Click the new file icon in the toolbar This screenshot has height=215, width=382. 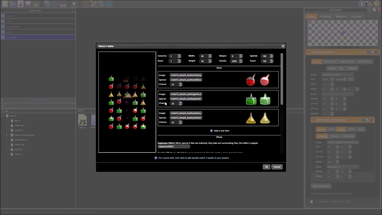(x=4, y=4)
